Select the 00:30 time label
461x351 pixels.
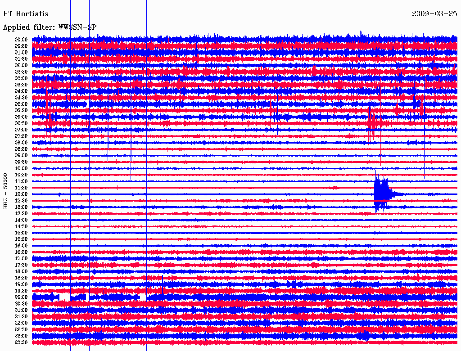pos(21,46)
